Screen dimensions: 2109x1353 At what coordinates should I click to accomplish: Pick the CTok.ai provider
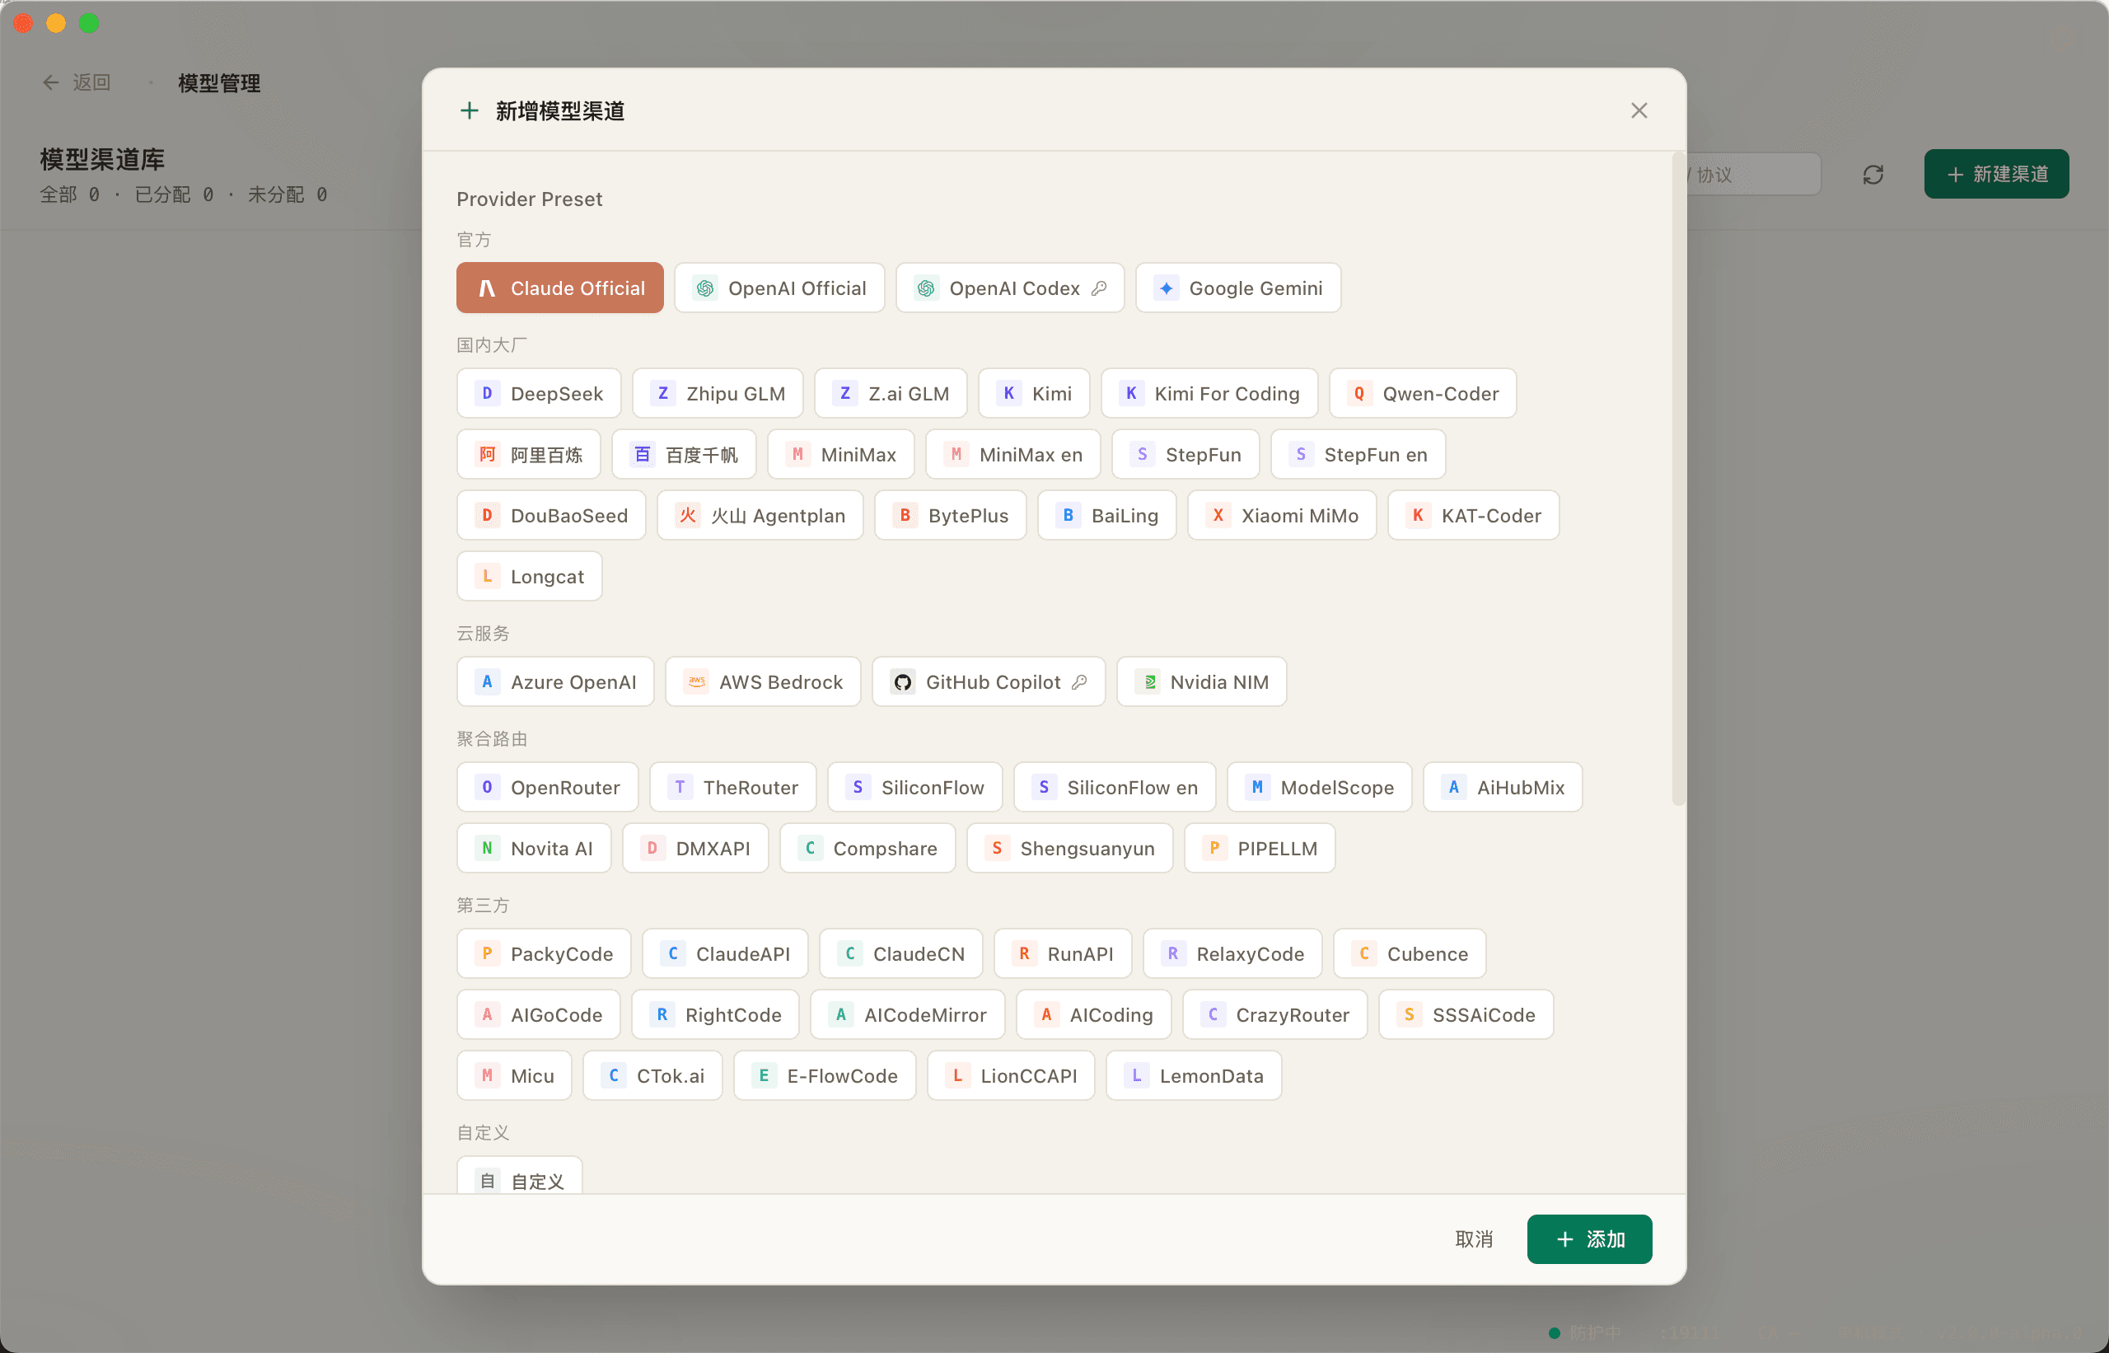[x=652, y=1075]
